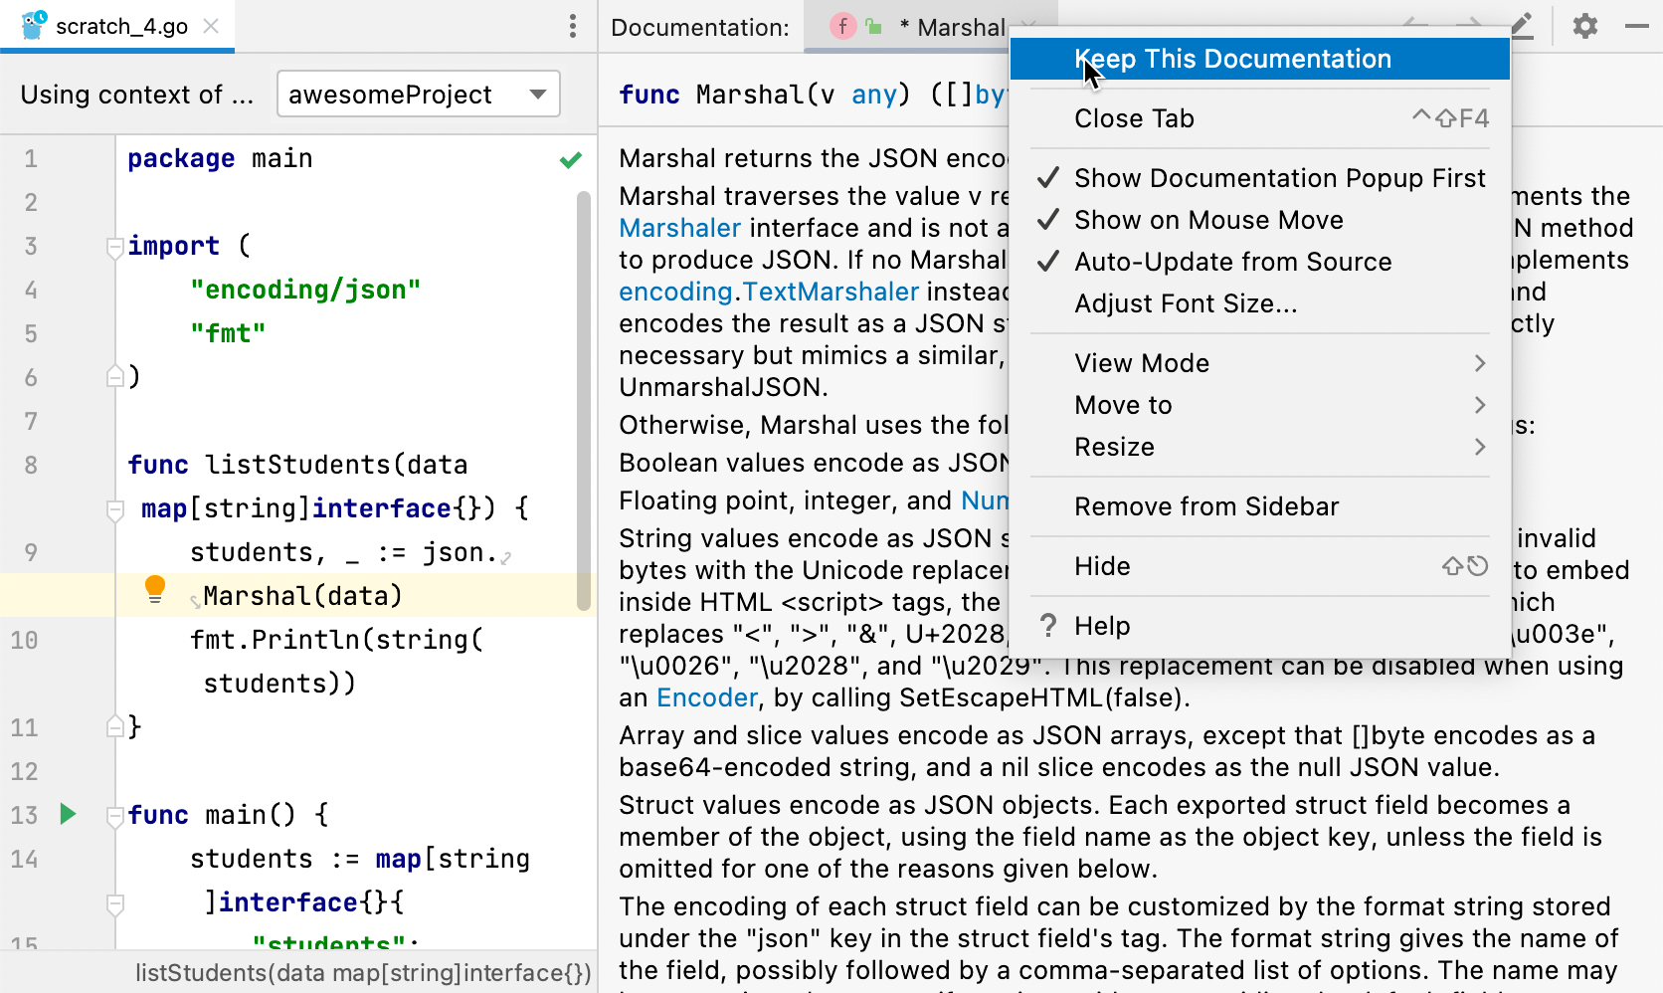This screenshot has width=1663, height=993.
Task: Expand the View Mode submenu
Action: [1142, 362]
